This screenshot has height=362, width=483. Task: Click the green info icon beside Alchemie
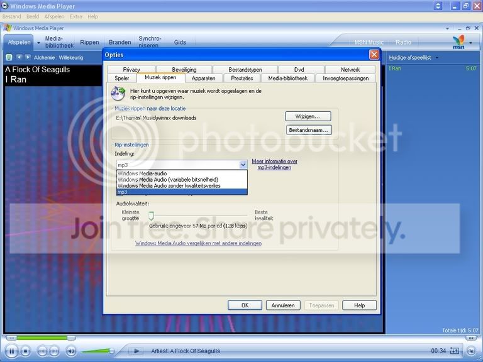coord(9,57)
